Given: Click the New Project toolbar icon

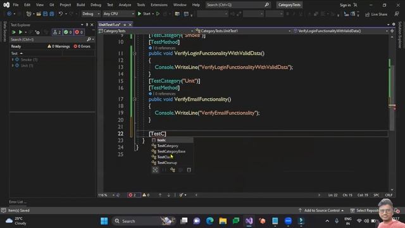Looking at the screenshot, I should (x=28, y=14).
